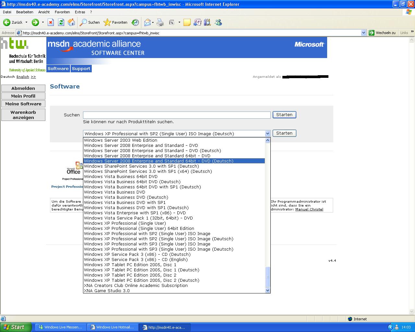Click the Abmelden button
The image size is (415, 332).
(x=23, y=88)
